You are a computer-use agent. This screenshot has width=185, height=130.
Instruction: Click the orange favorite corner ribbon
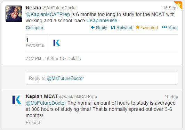179,5
